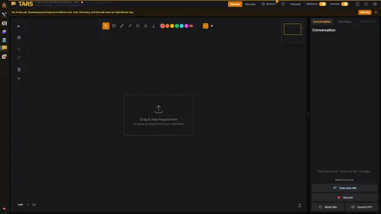Open settings gear in top bar

(375, 4)
